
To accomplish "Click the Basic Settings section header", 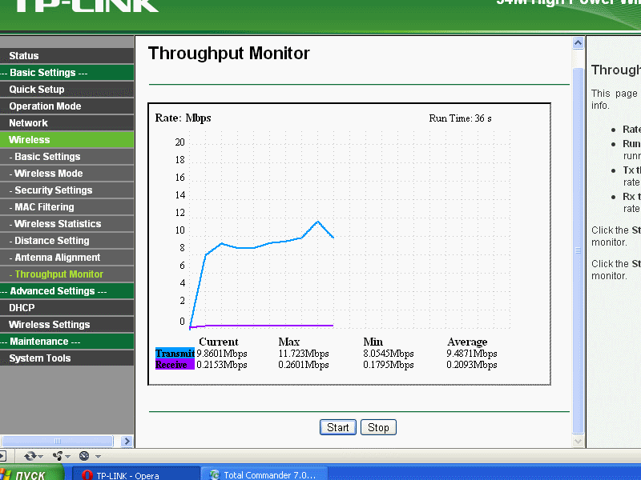I will (67, 73).
